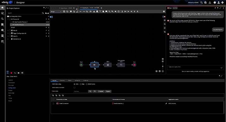Open the Source tab
The height and width of the screenshot is (122, 226).
click(54, 80)
